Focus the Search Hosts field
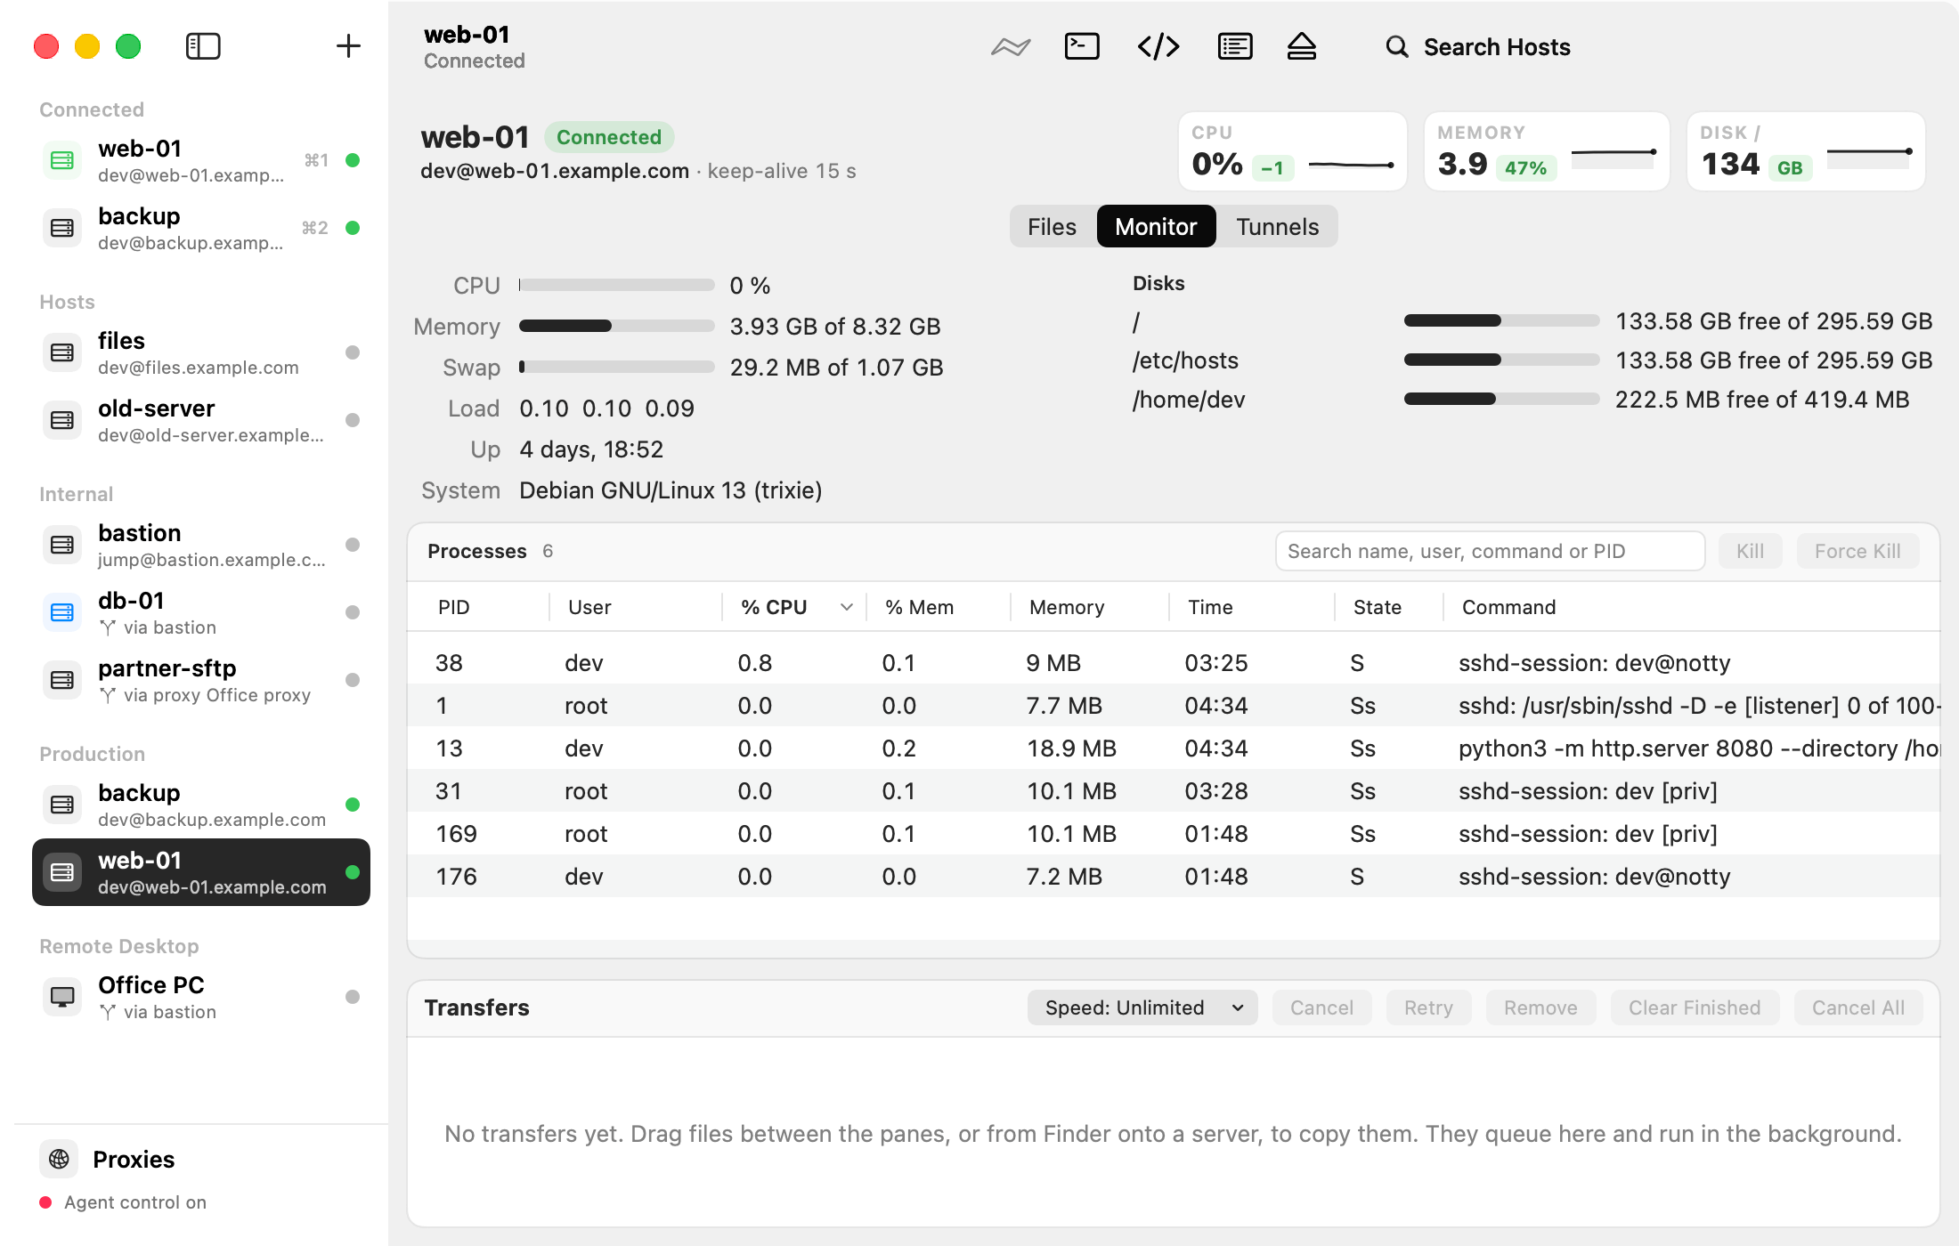Viewport: 1959px width, 1246px height. click(x=1496, y=46)
